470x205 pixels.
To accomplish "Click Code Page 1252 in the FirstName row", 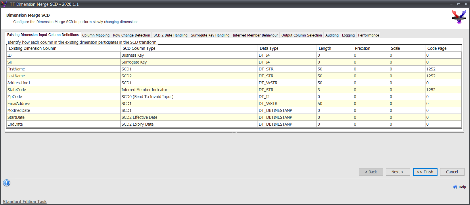I will pyautogui.click(x=443, y=69).
